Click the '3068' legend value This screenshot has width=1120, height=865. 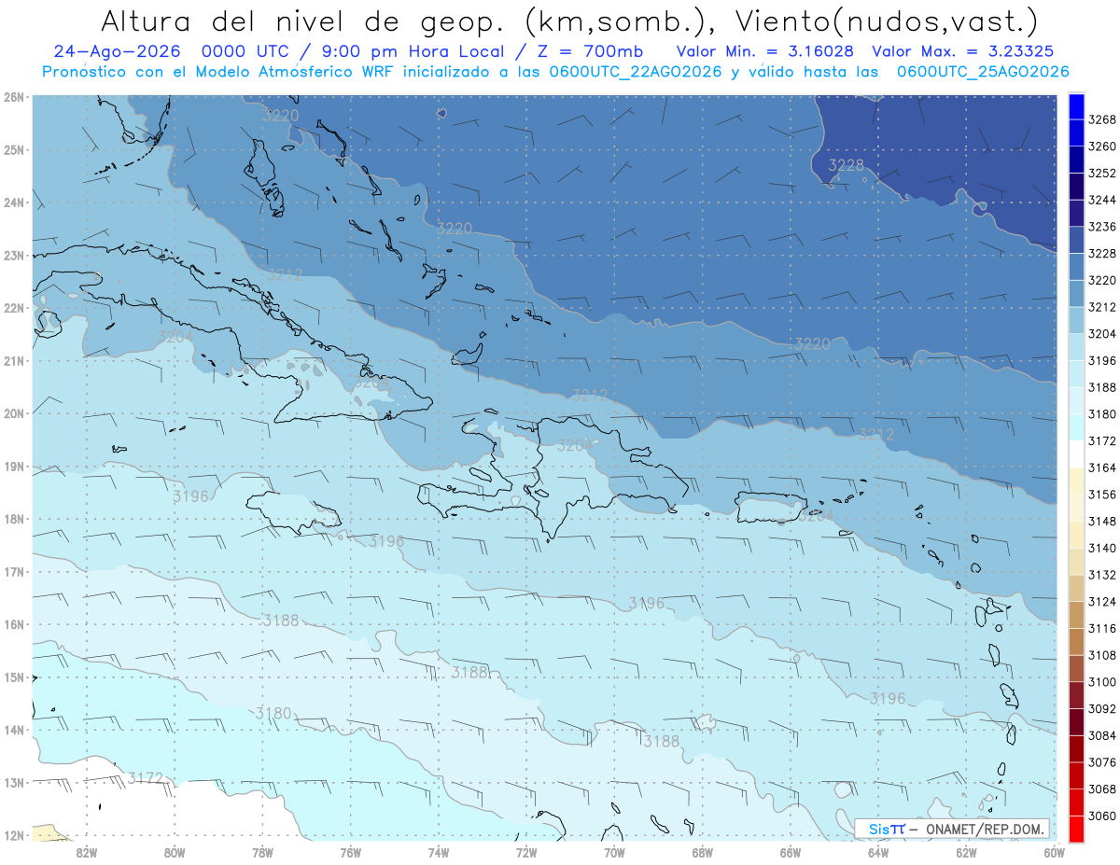(x=1102, y=788)
